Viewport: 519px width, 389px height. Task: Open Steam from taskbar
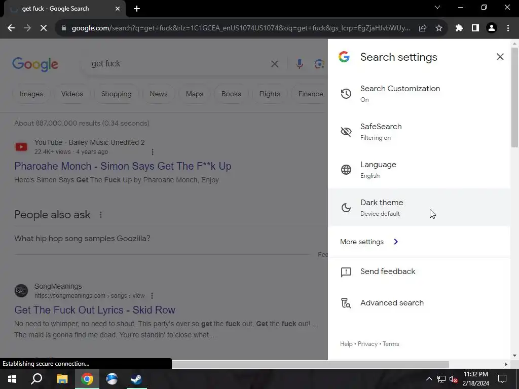coord(136,379)
